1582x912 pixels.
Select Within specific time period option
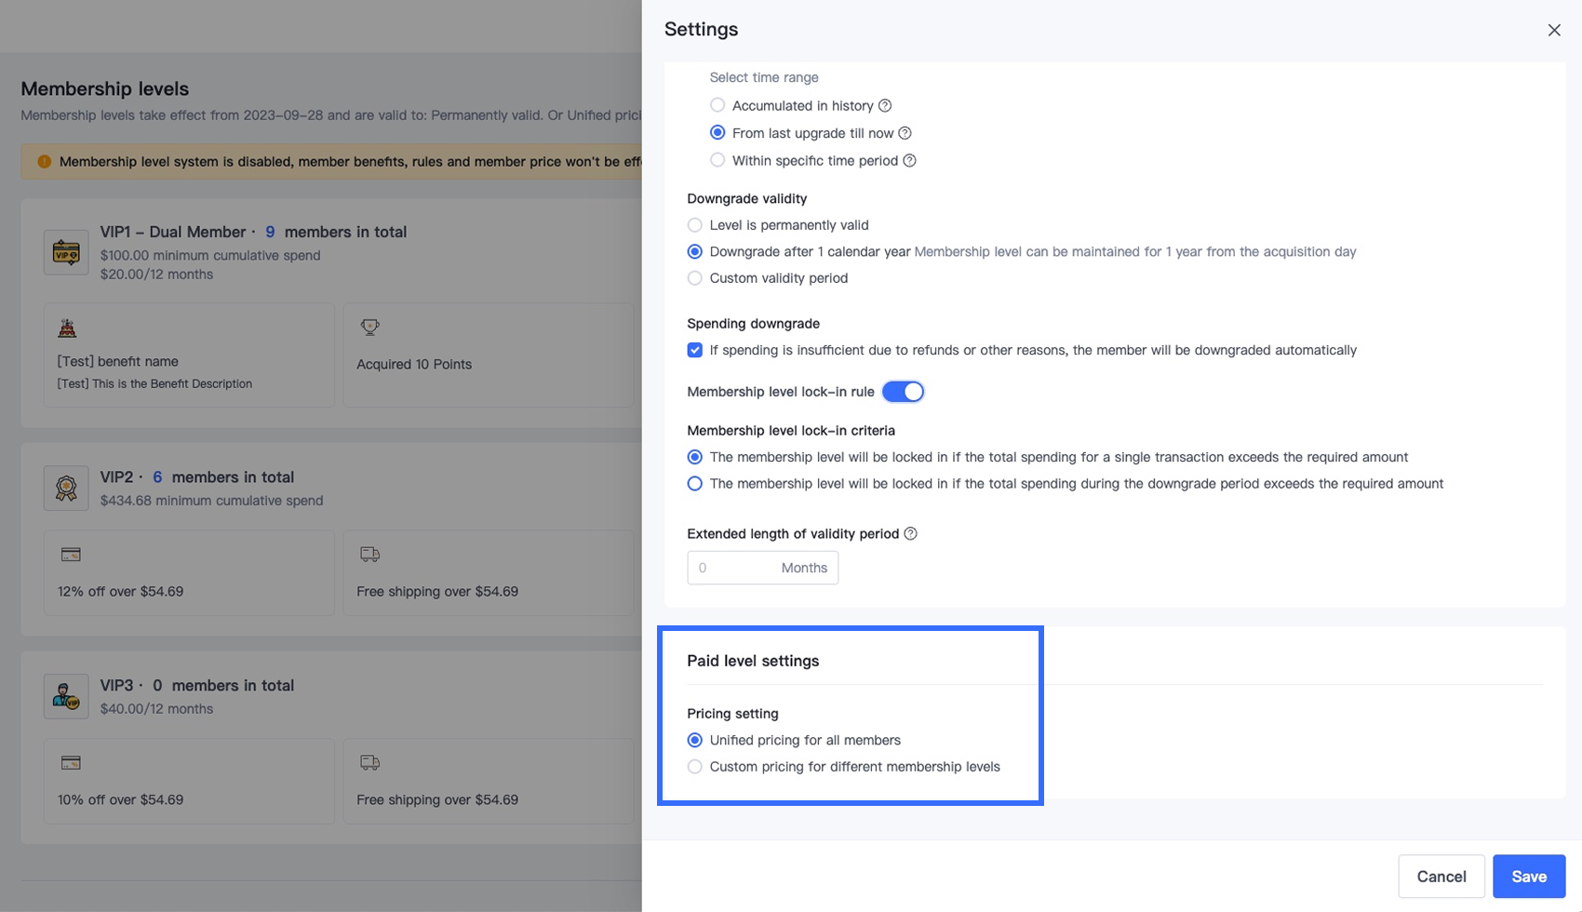pyautogui.click(x=717, y=161)
